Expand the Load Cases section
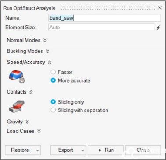The height and width of the screenshot is (160, 166). [39, 131]
